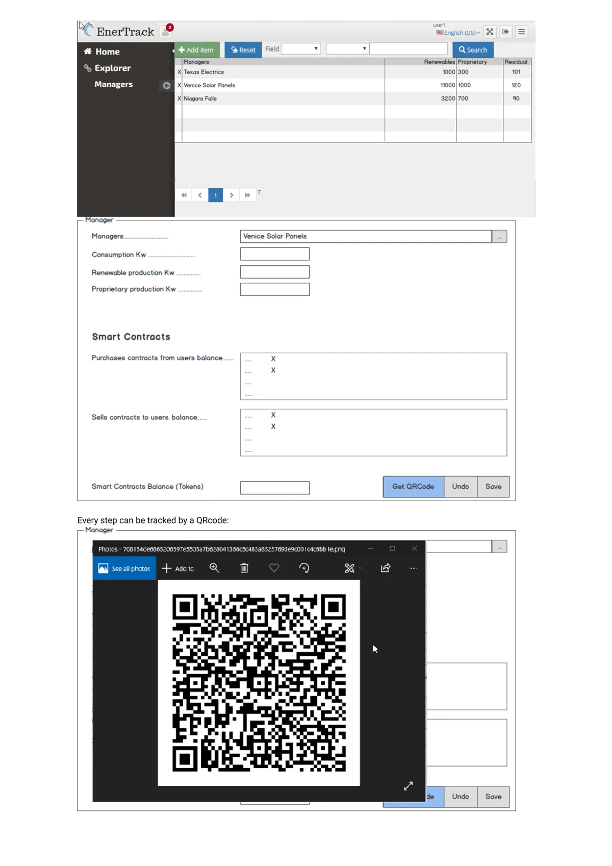The image size is (612, 866).
Task: Click Save in the Manager form behind Photos
Action: [494, 797]
